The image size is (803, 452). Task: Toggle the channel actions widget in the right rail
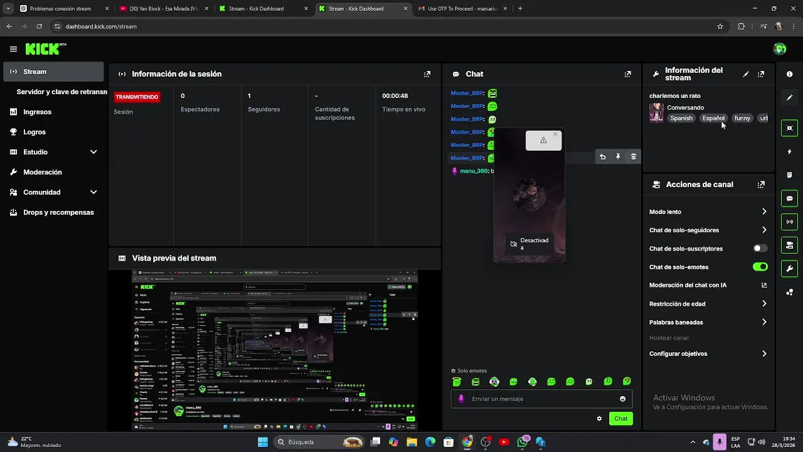point(789,245)
